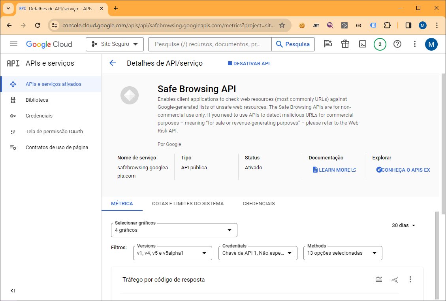Viewport: 446px width, 301px height.
Task: Click the page vertical scrollbar
Action: click(x=443, y=144)
